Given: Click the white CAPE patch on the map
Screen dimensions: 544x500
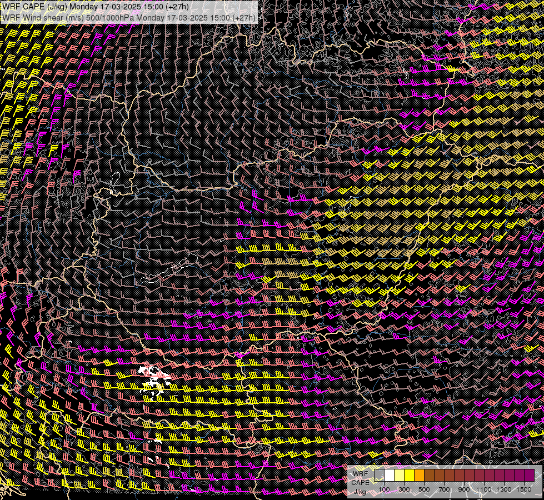Looking at the screenshot, I should [x=154, y=380].
